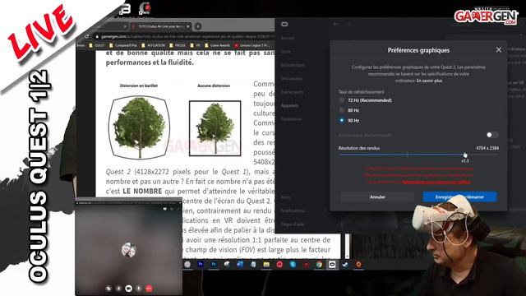The image size is (526, 296).
Task: Open the AFFILIATION bookmark folder
Action: coord(154,45)
